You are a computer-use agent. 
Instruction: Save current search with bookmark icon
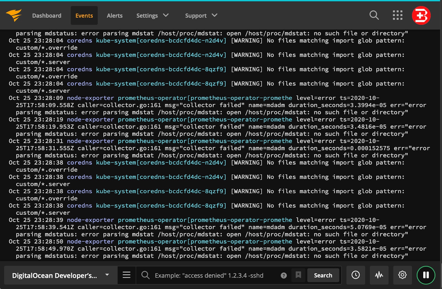tap(298, 275)
